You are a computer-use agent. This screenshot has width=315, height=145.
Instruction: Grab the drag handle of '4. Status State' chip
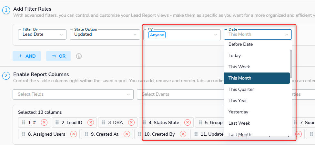[x=144, y=122]
